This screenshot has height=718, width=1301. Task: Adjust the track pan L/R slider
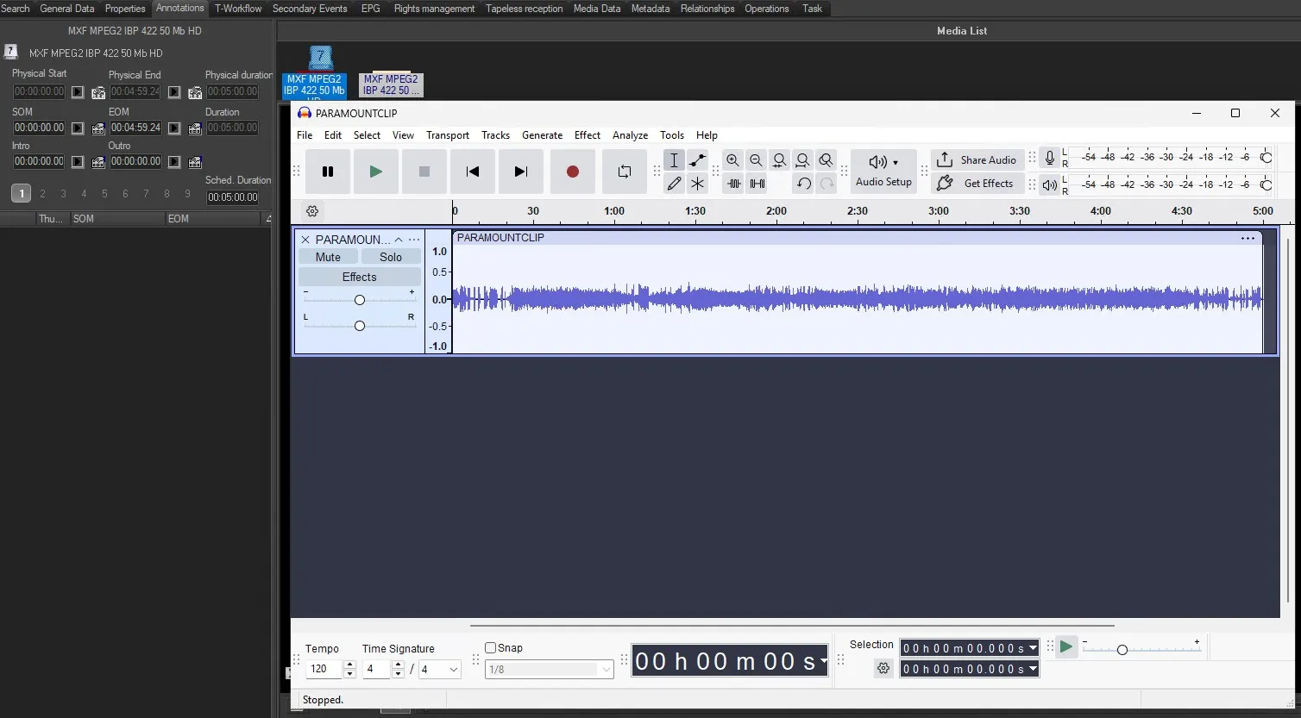(360, 326)
